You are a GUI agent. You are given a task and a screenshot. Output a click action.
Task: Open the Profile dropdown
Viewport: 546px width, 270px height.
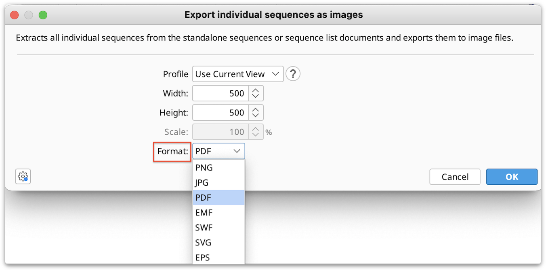point(238,74)
